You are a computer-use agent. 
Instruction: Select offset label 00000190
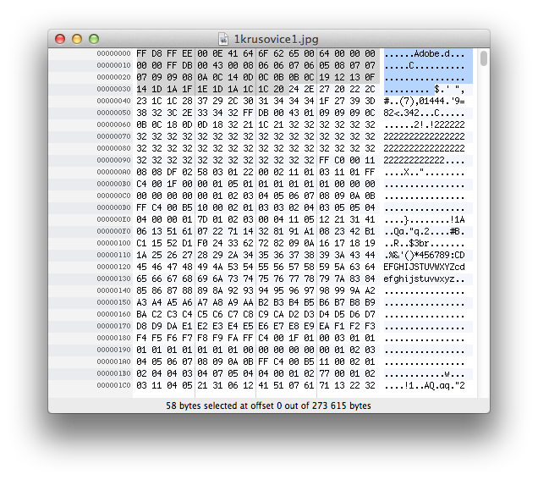pyautogui.click(x=113, y=350)
